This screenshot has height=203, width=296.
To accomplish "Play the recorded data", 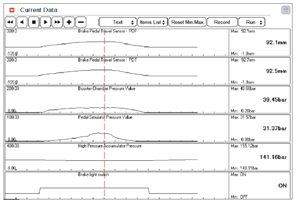I will pyautogui.click(x=45, y=22).
